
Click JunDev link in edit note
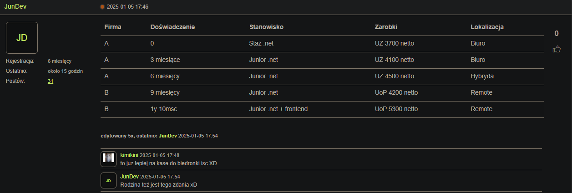click(167, 136)
